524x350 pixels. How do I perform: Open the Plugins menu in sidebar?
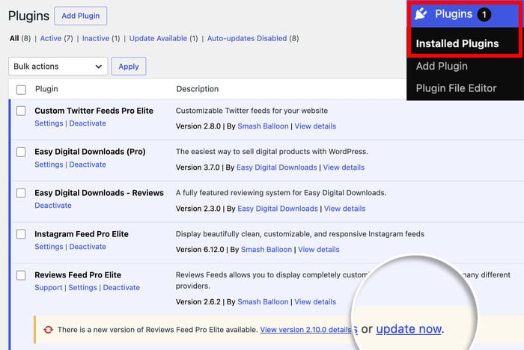click(465, 14)
